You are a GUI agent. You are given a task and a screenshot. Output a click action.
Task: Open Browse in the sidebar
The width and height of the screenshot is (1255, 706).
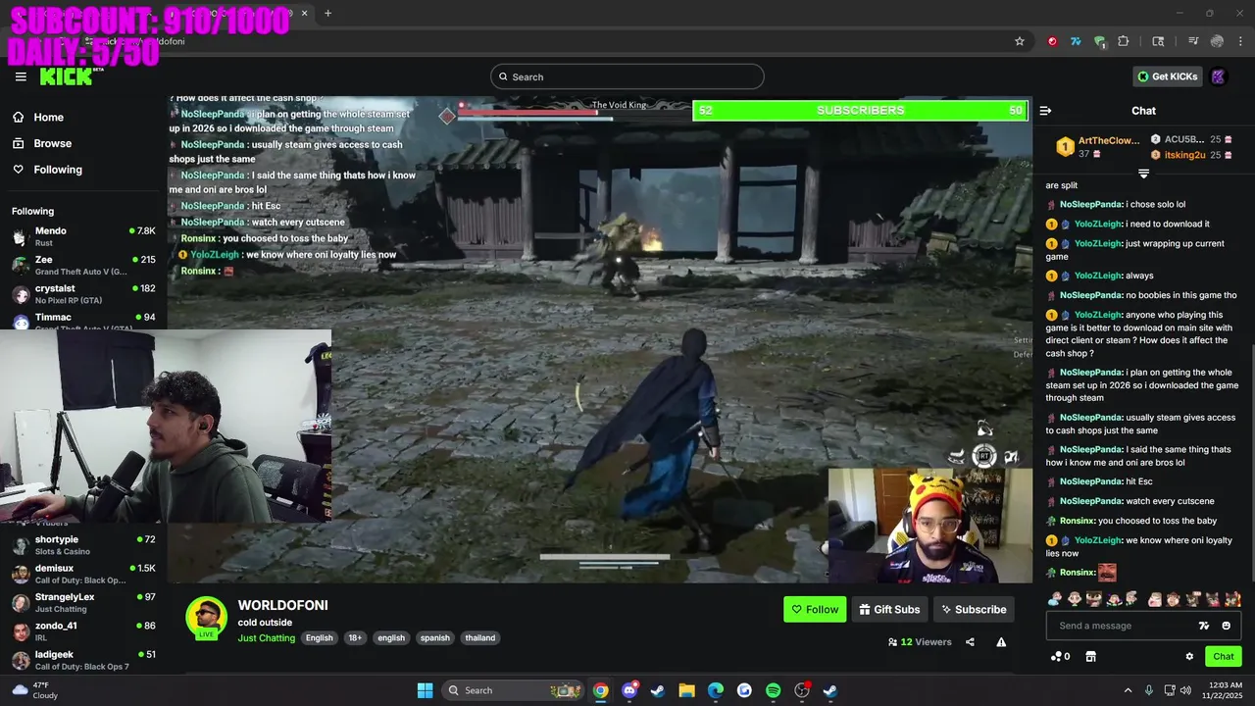click(x=52, y=143)
